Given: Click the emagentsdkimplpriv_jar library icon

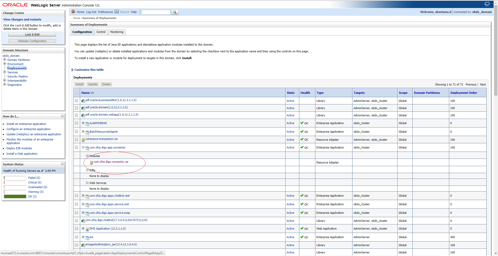Looking at the screenshot, I should [83, 245].
